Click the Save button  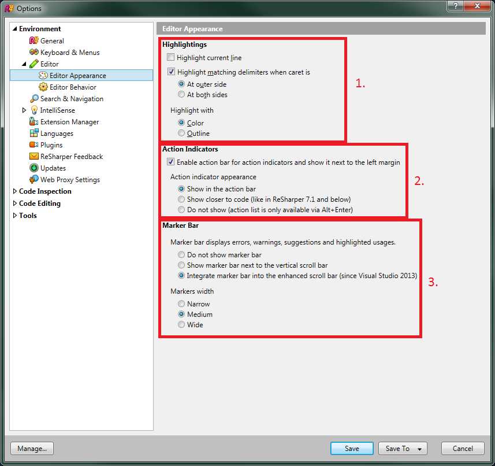tap(351, 448)
